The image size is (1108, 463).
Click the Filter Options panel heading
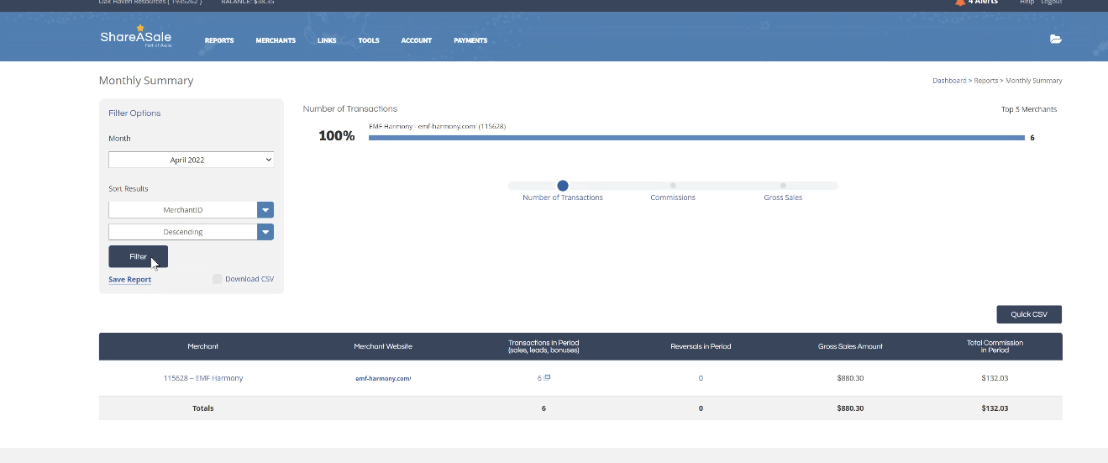click(x=134, y=113)
